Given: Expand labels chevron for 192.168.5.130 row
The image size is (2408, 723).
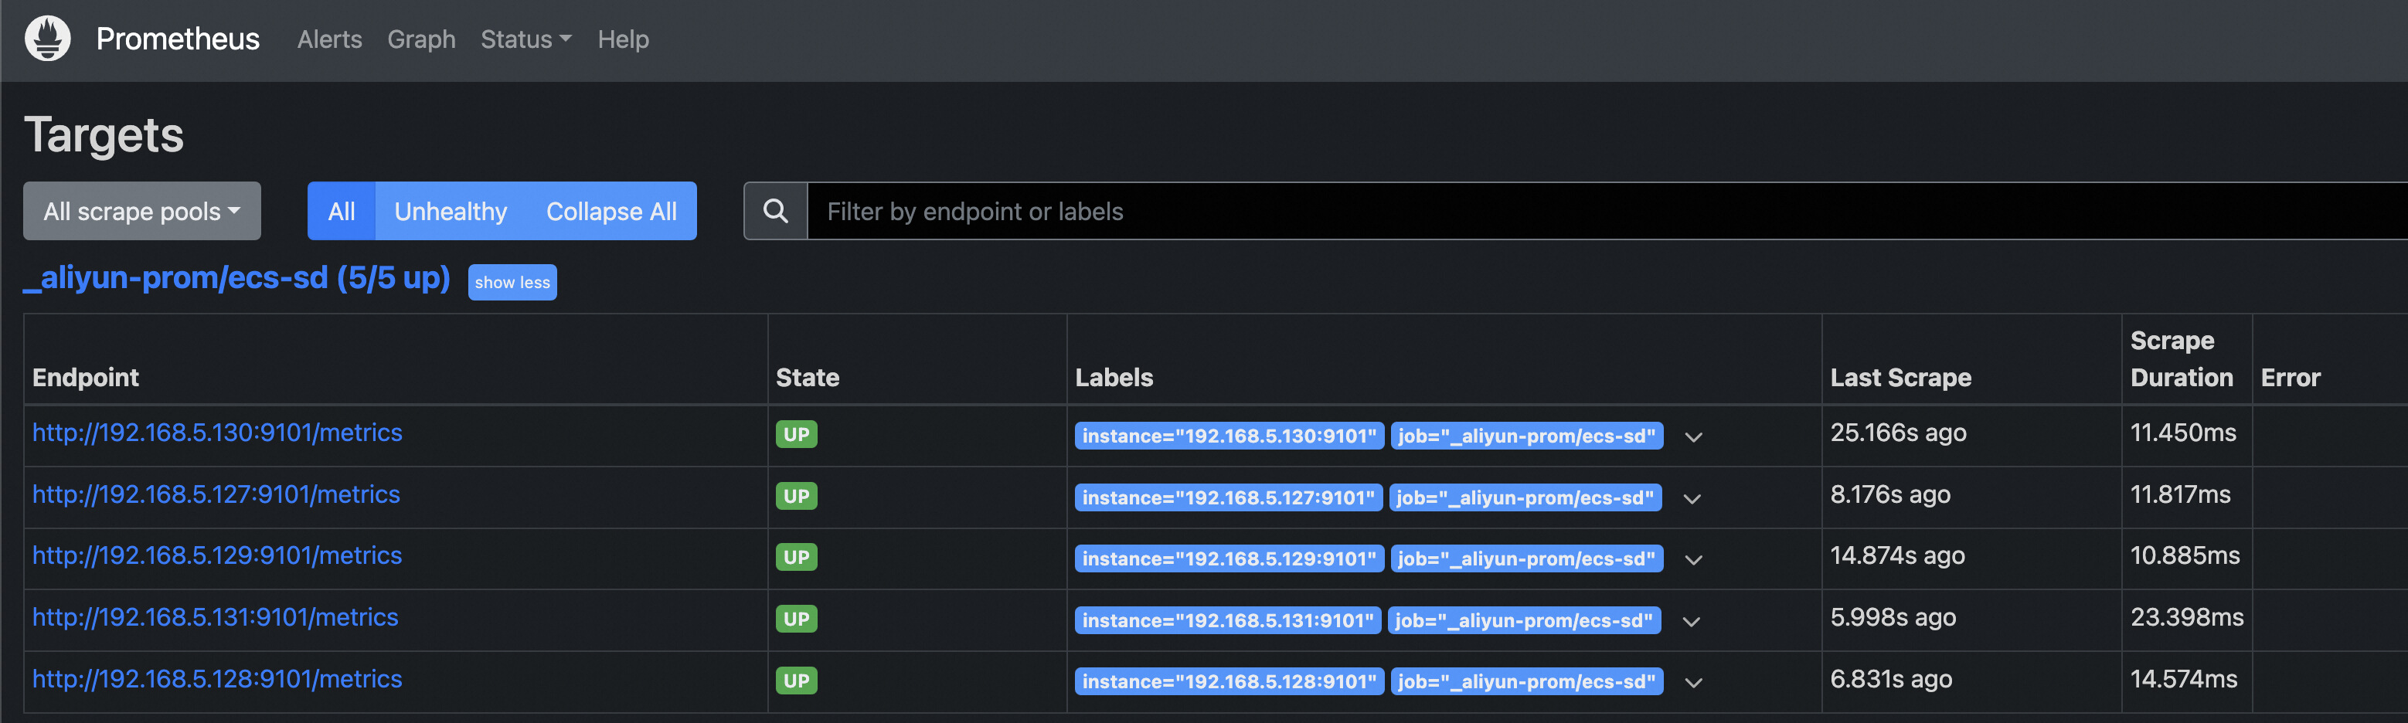Looking at the screenshot, I should (x=1693, y=437).
